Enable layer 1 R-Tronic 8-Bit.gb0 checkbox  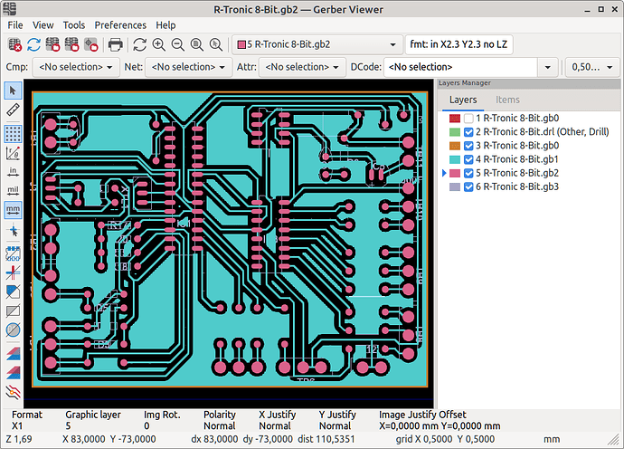468,119
